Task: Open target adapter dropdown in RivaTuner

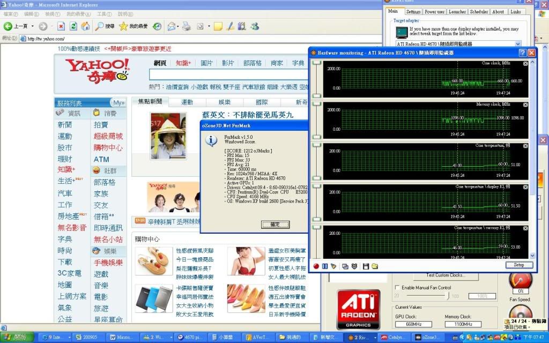Action: (x=517, y=44)
